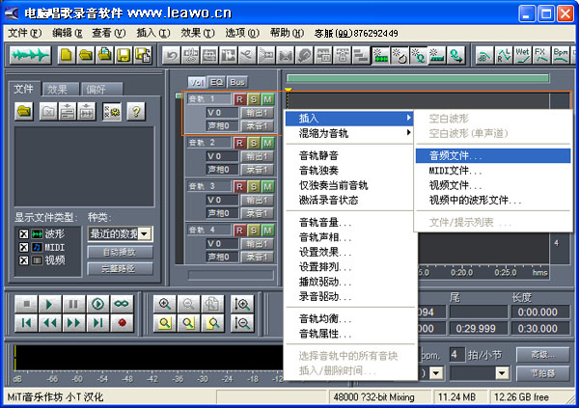579x408 pixels.
Task: Click the zoom in magnifier icon
Action: pyautogui.click(x=165, y=304)
